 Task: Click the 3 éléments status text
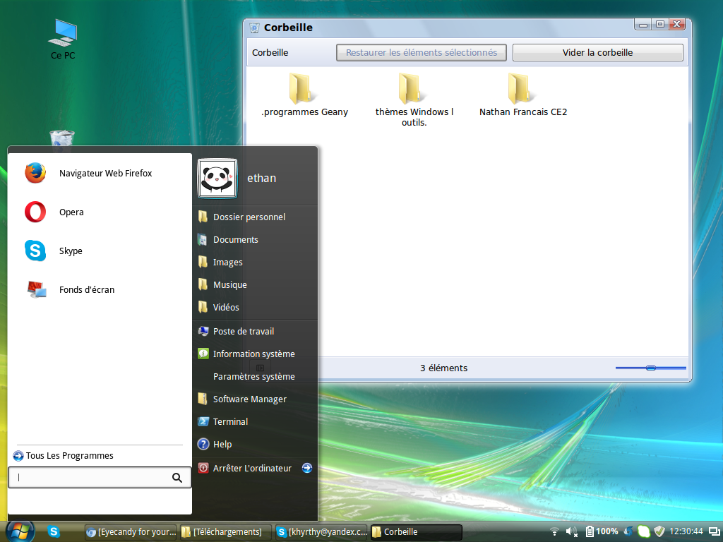tap(443, 368)
